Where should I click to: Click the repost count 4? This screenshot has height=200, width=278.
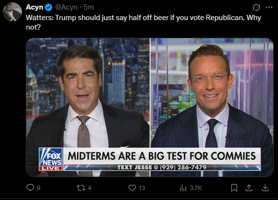[x=89, y=188]
